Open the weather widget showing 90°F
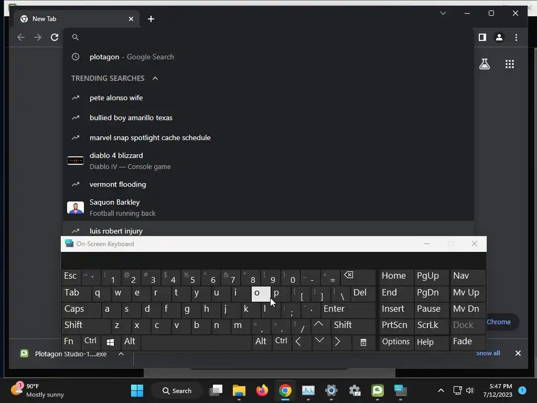This screenshot has width=537, height=403. 37,390
